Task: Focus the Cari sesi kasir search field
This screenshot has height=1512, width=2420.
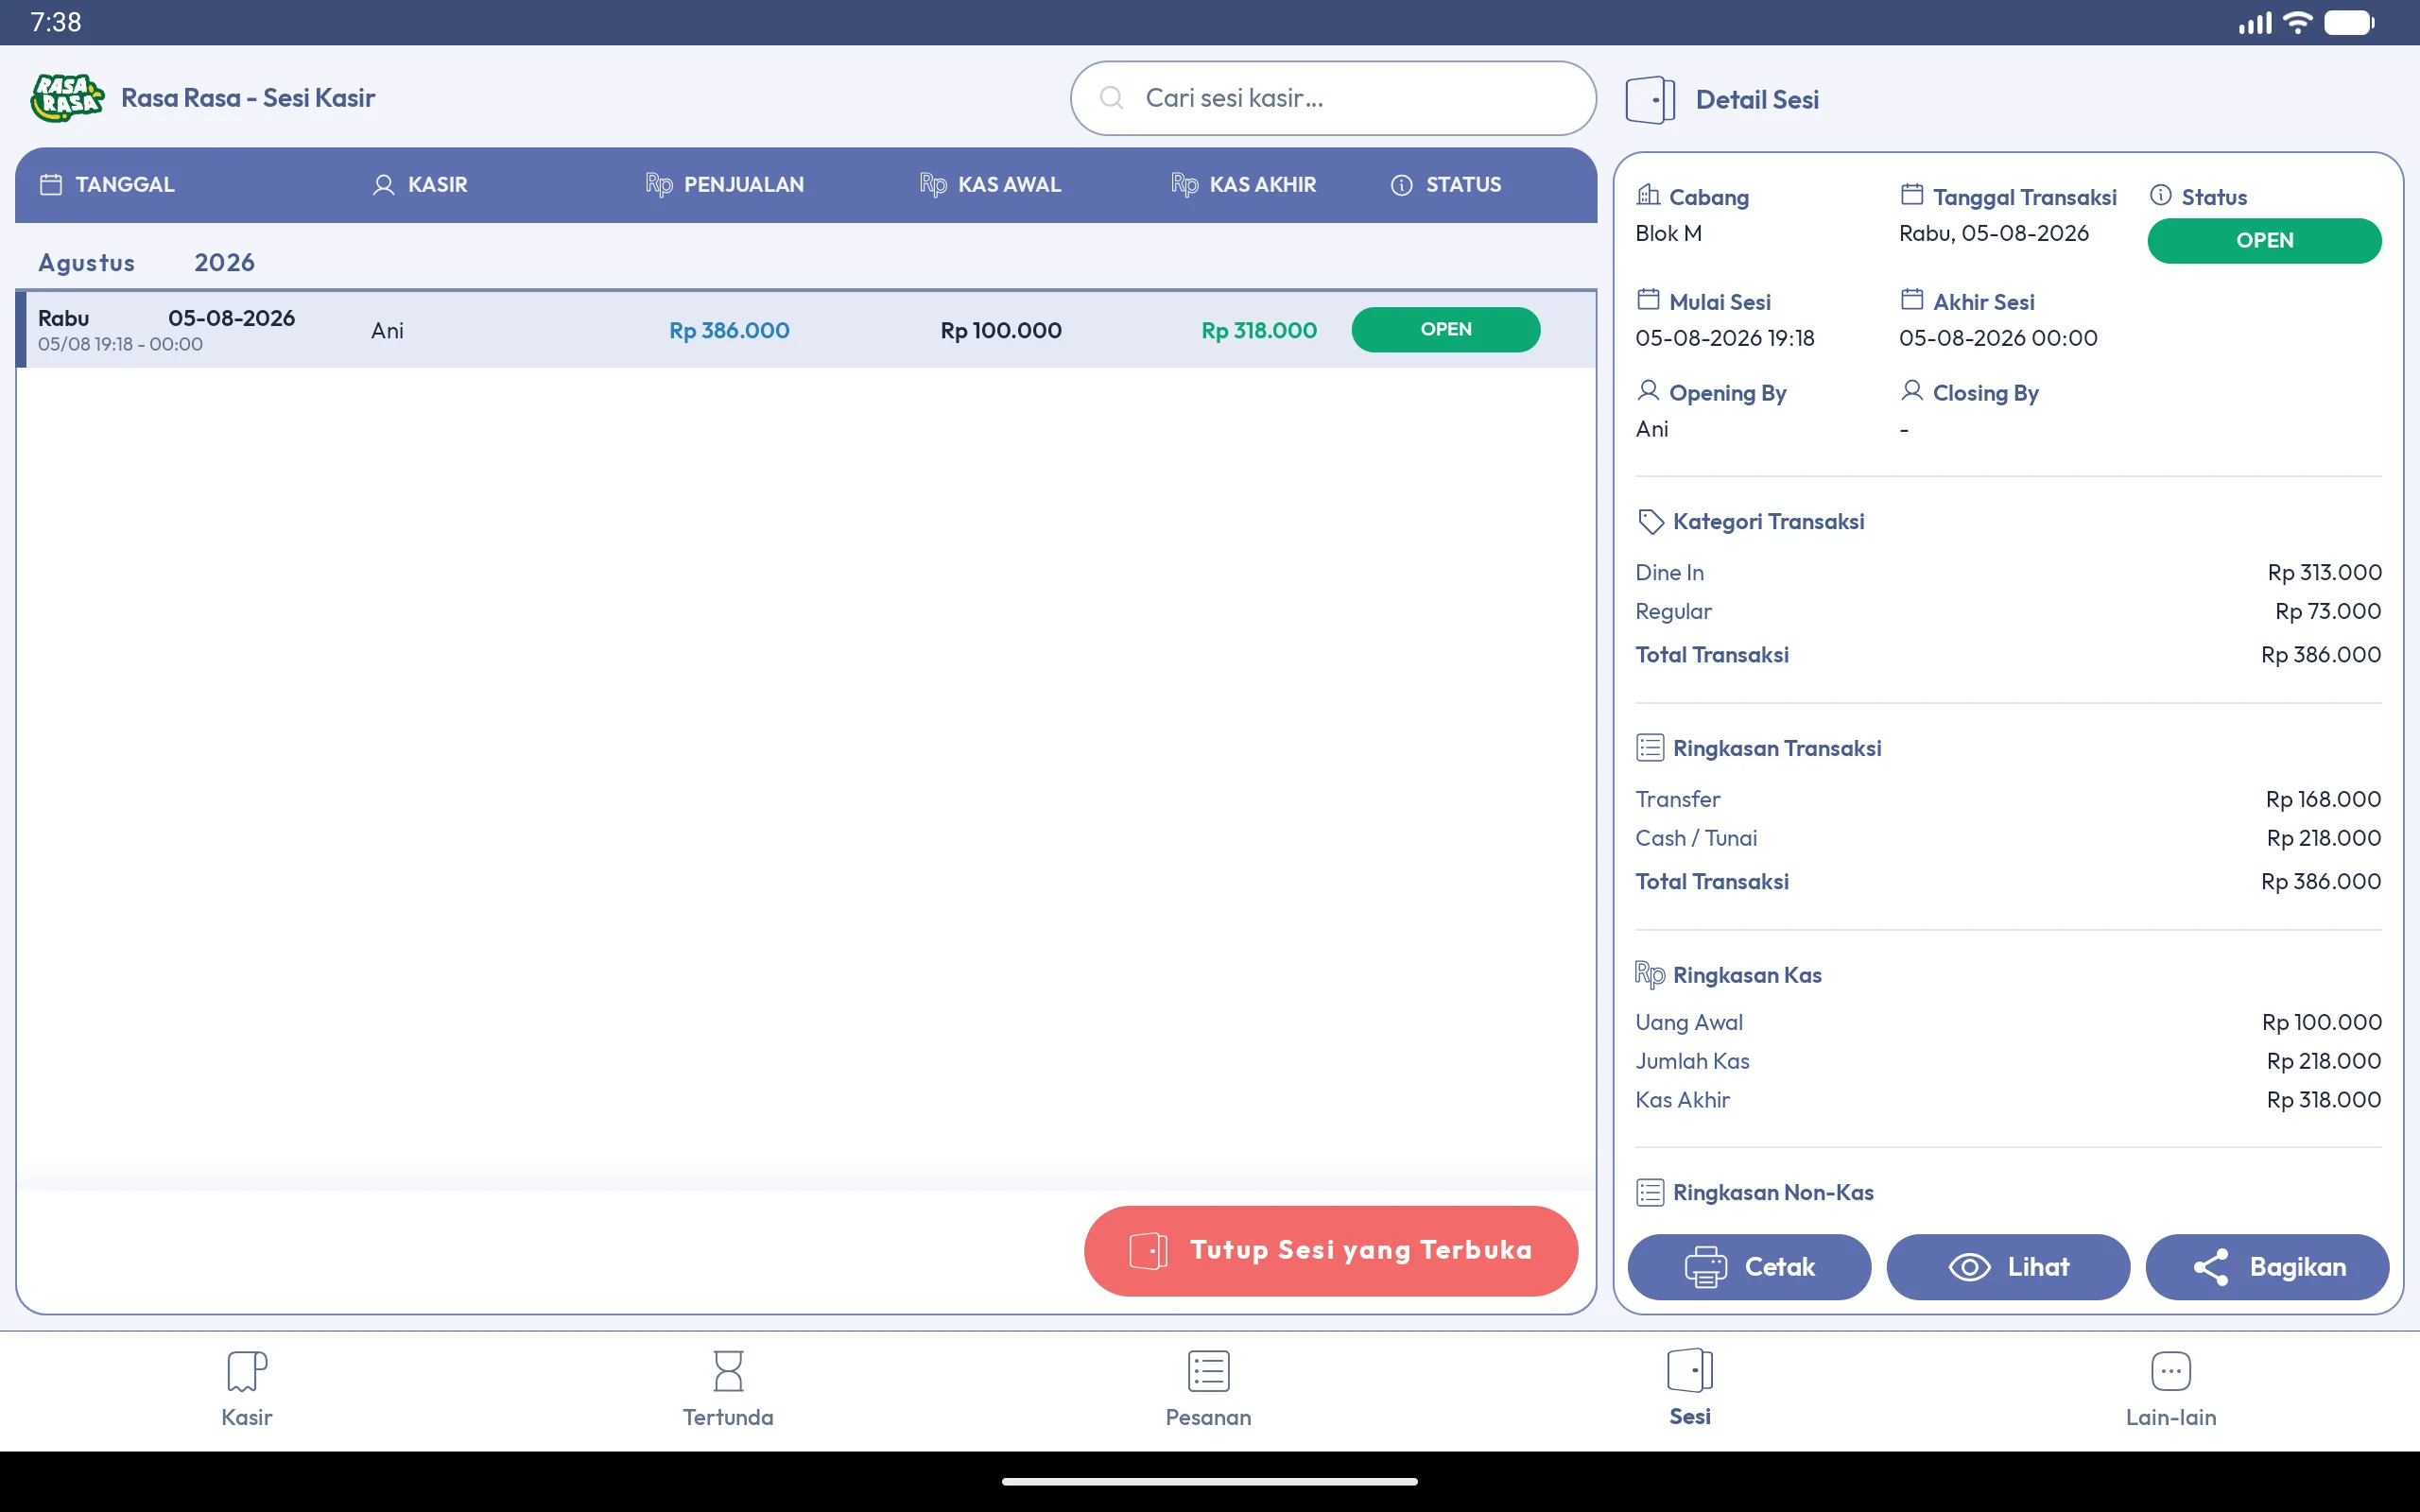Action: pos(1333,98)
